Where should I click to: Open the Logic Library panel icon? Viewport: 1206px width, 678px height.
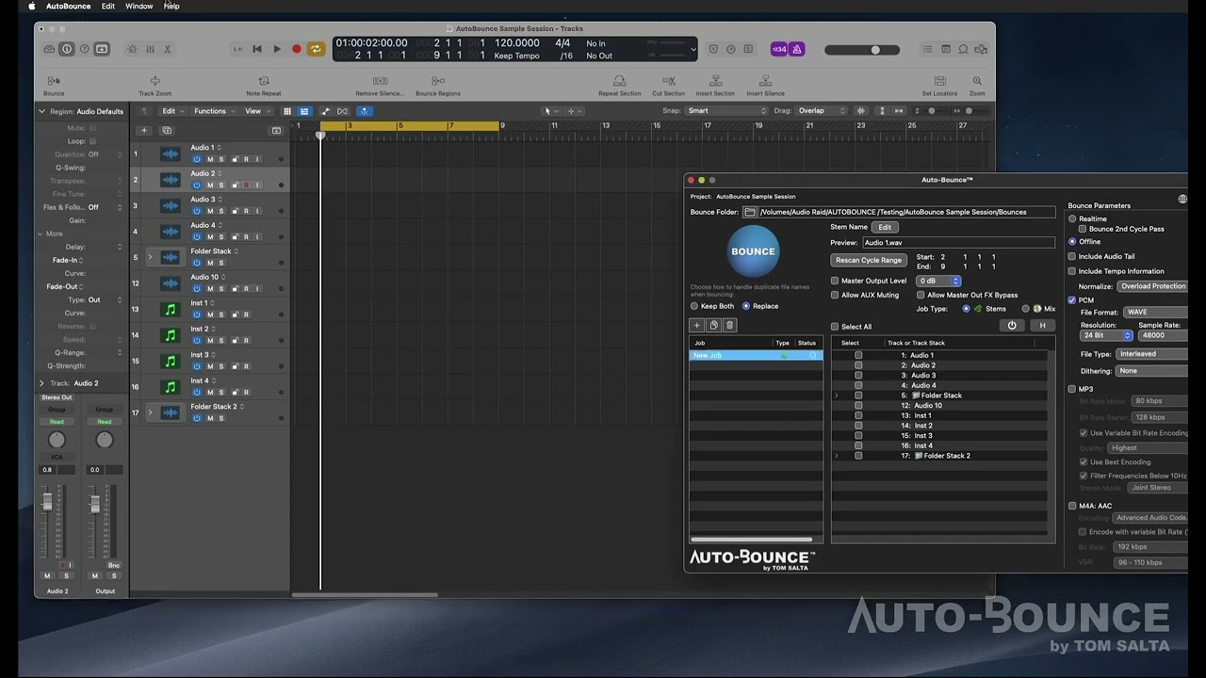coord(48,49)
